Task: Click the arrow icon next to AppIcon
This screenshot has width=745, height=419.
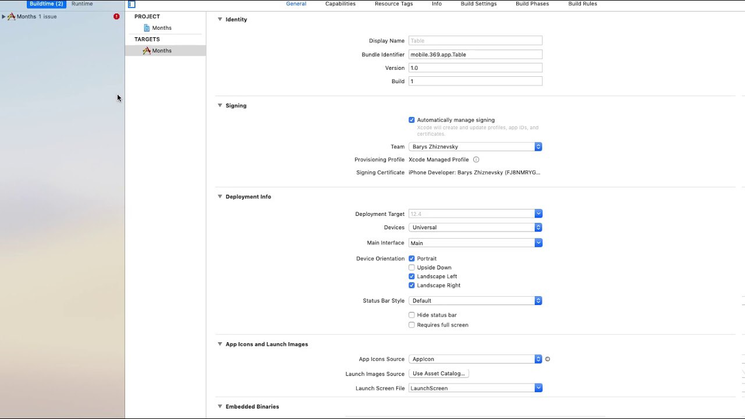Action: coord(548,359)
